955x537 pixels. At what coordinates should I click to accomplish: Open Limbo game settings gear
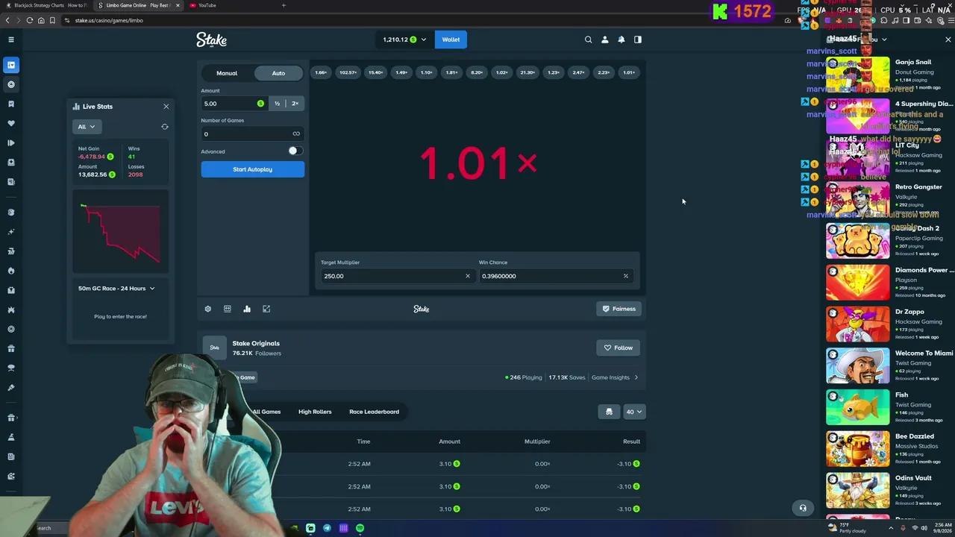click(x=208, y=309)
